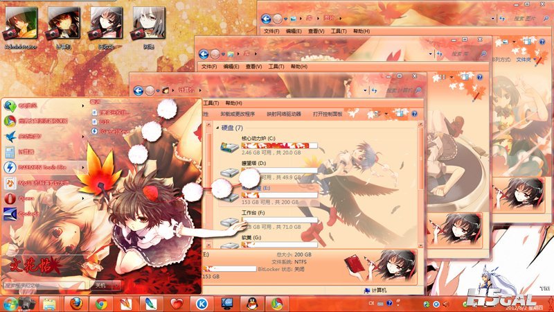This screenshot has width=554, height=312.
Task: Launch Google Chrome from the taskbar
Action: [101, 304]
